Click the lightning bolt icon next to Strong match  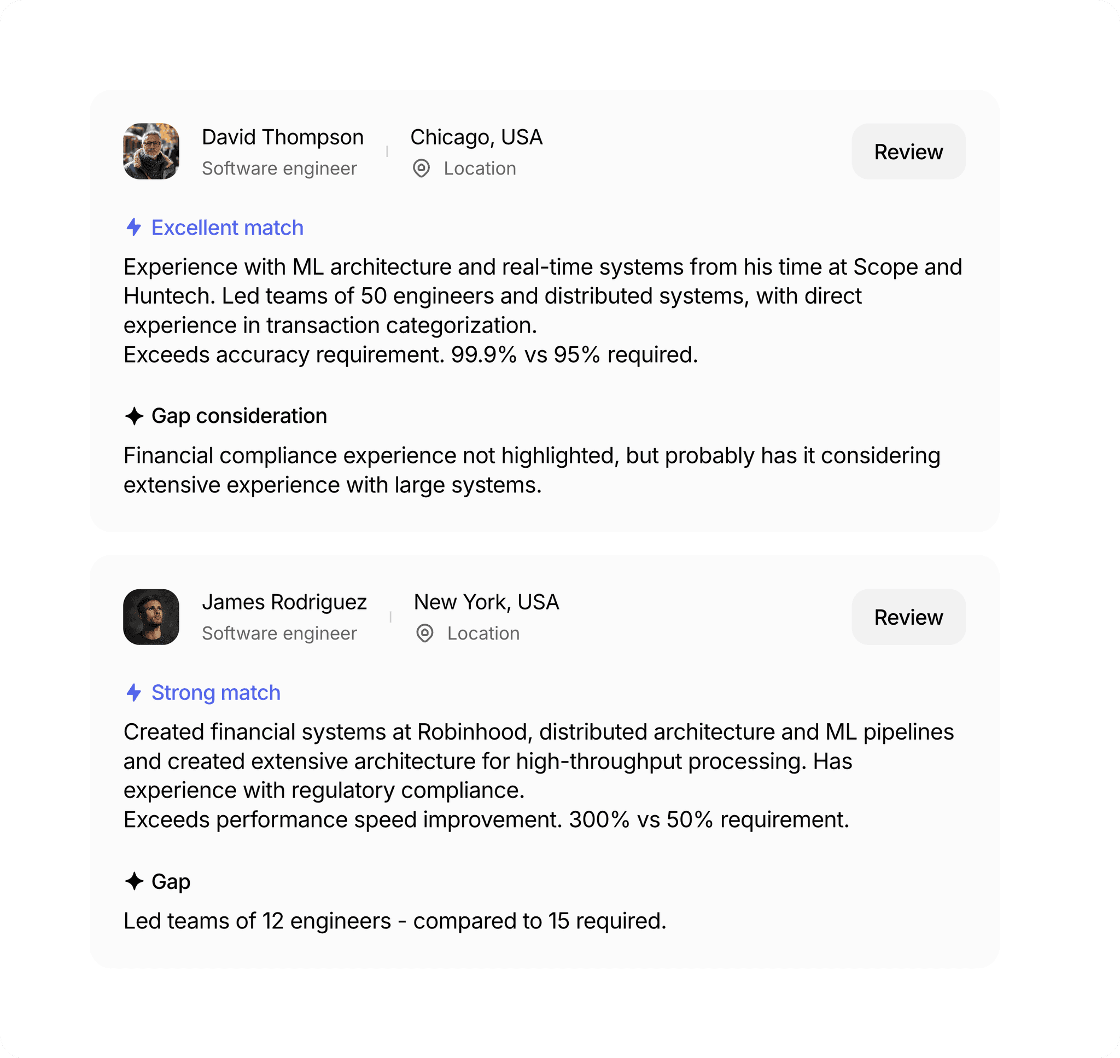pos(133,693)
